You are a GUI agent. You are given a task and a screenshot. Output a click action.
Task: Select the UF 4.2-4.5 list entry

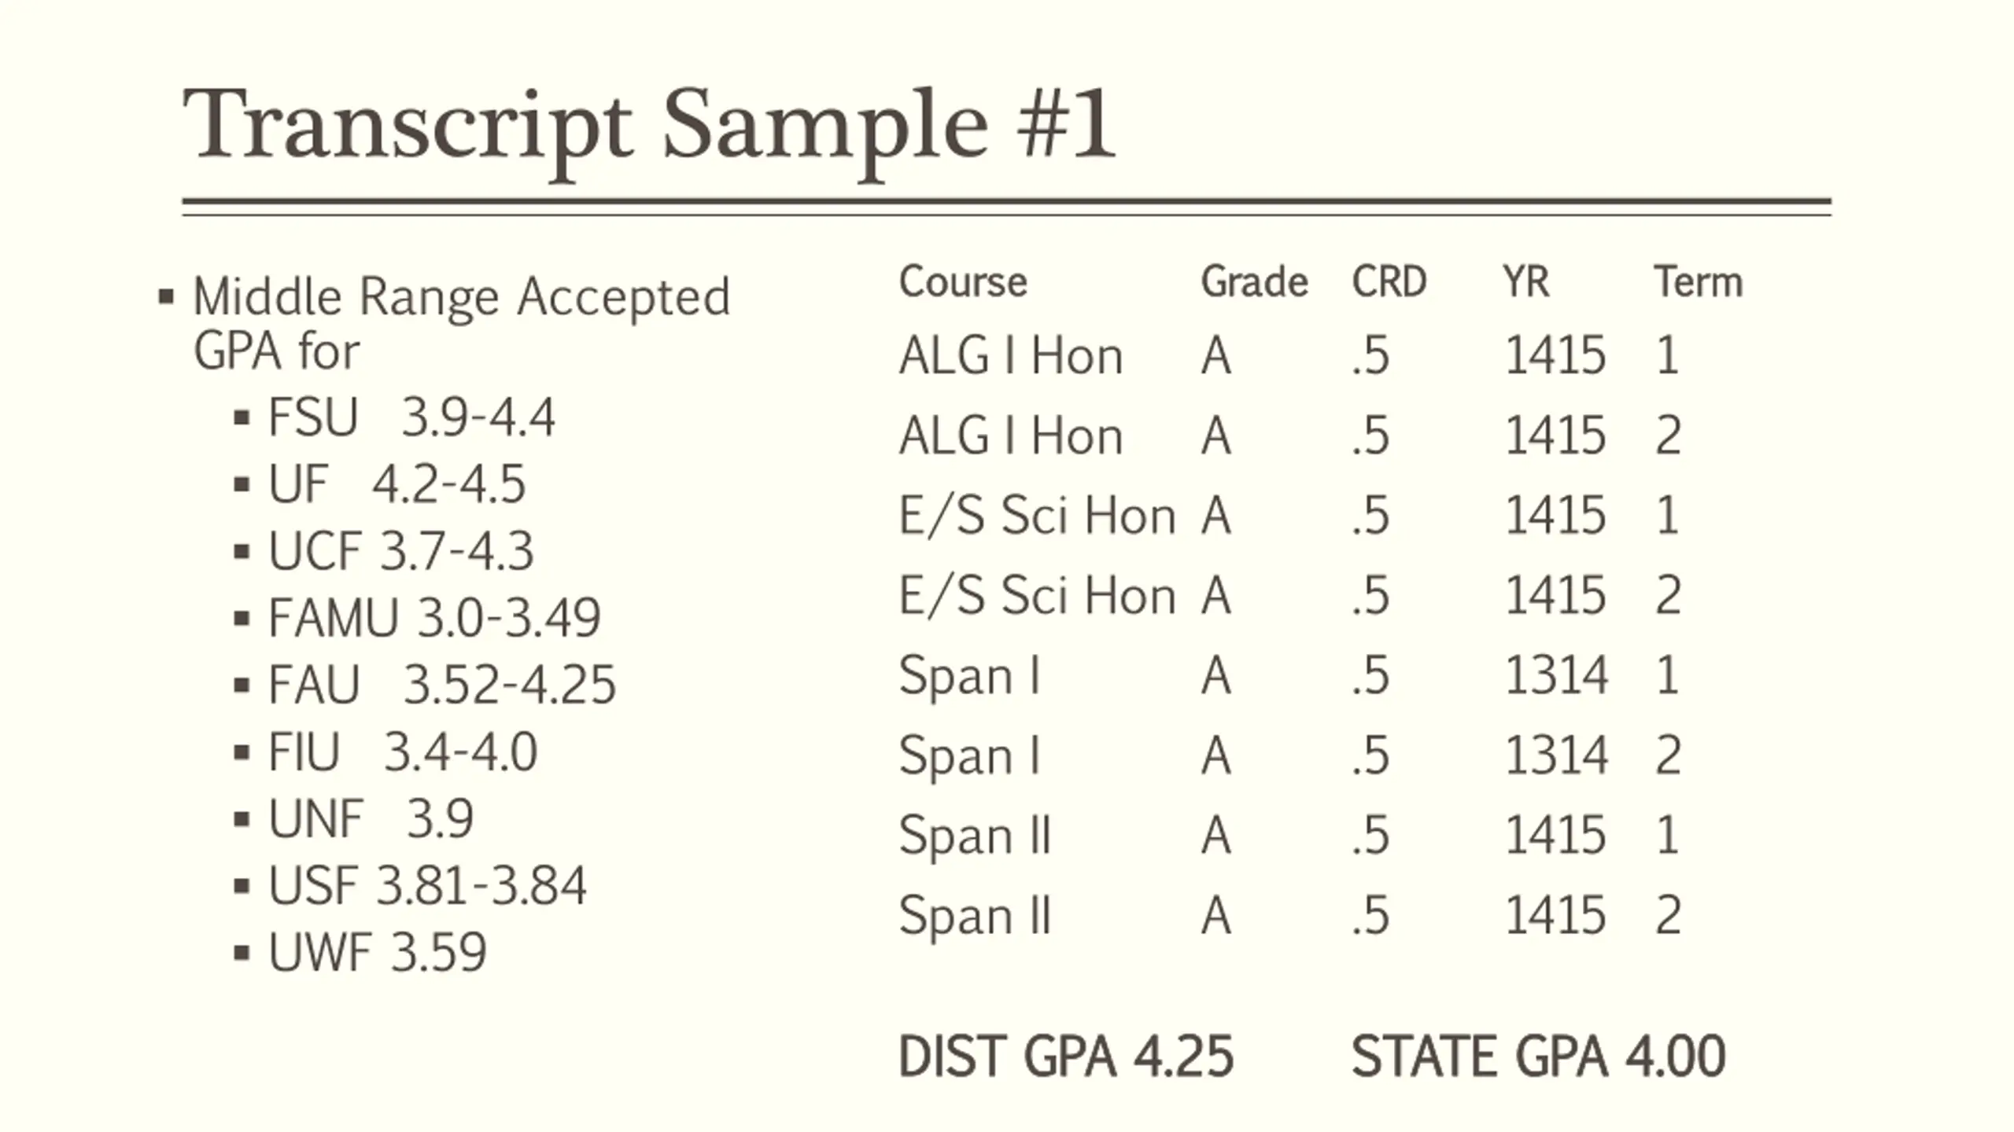pyautogui.click(x=397, y=483)
